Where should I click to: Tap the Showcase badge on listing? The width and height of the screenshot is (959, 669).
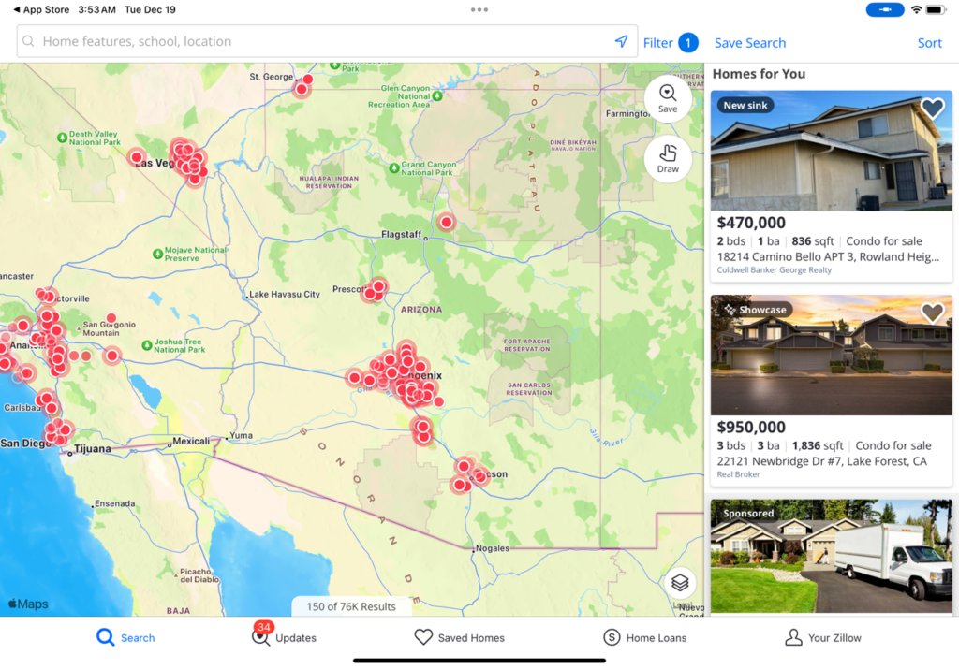(x=755, y=310)
